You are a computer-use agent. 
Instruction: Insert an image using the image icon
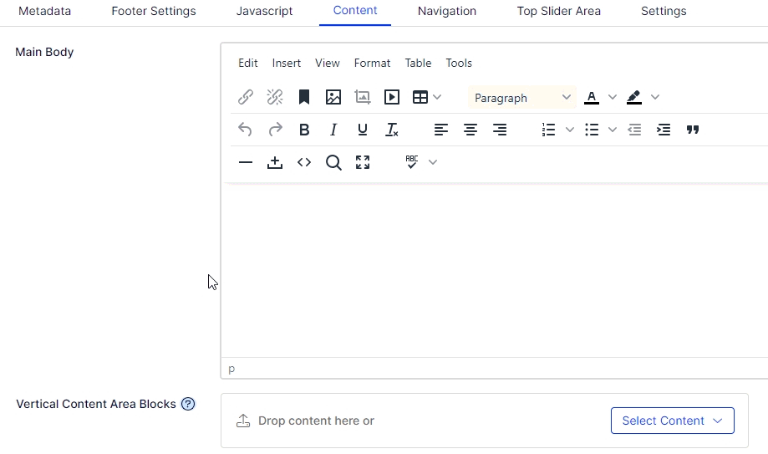click(333, 97)
